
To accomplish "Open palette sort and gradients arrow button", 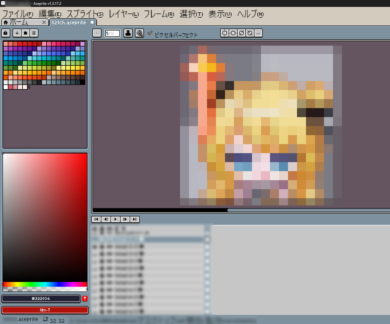I will click(x=17, y=33).
